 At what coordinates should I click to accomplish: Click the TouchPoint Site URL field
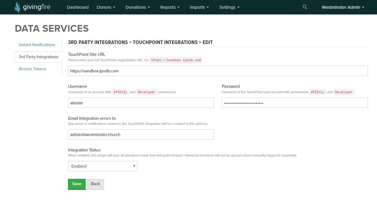click(218, 71)
